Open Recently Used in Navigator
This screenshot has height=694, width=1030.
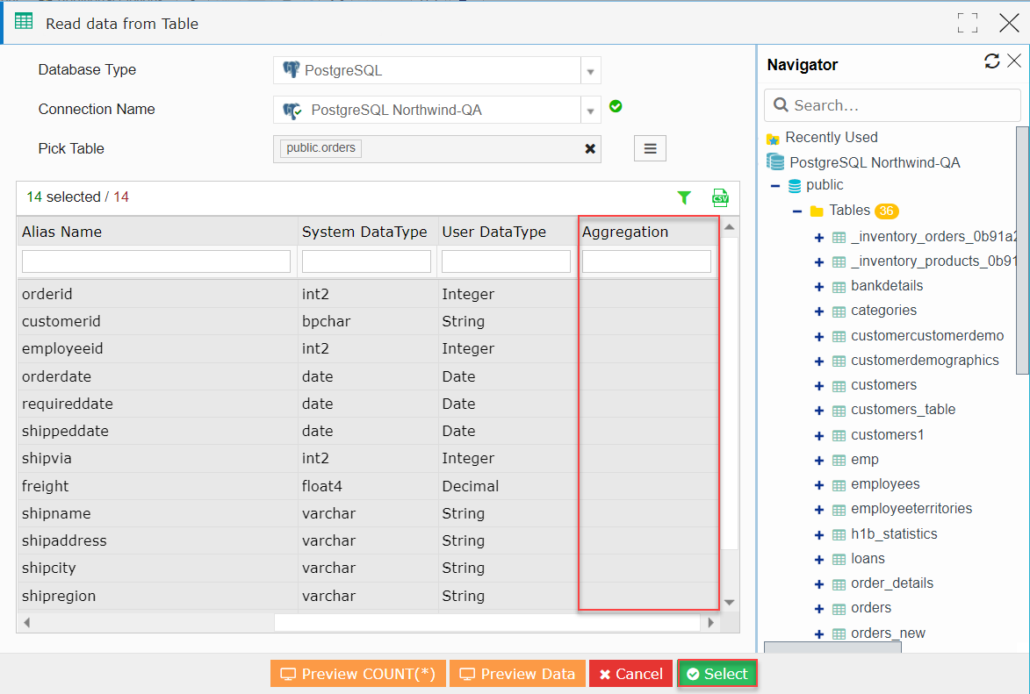831,137
